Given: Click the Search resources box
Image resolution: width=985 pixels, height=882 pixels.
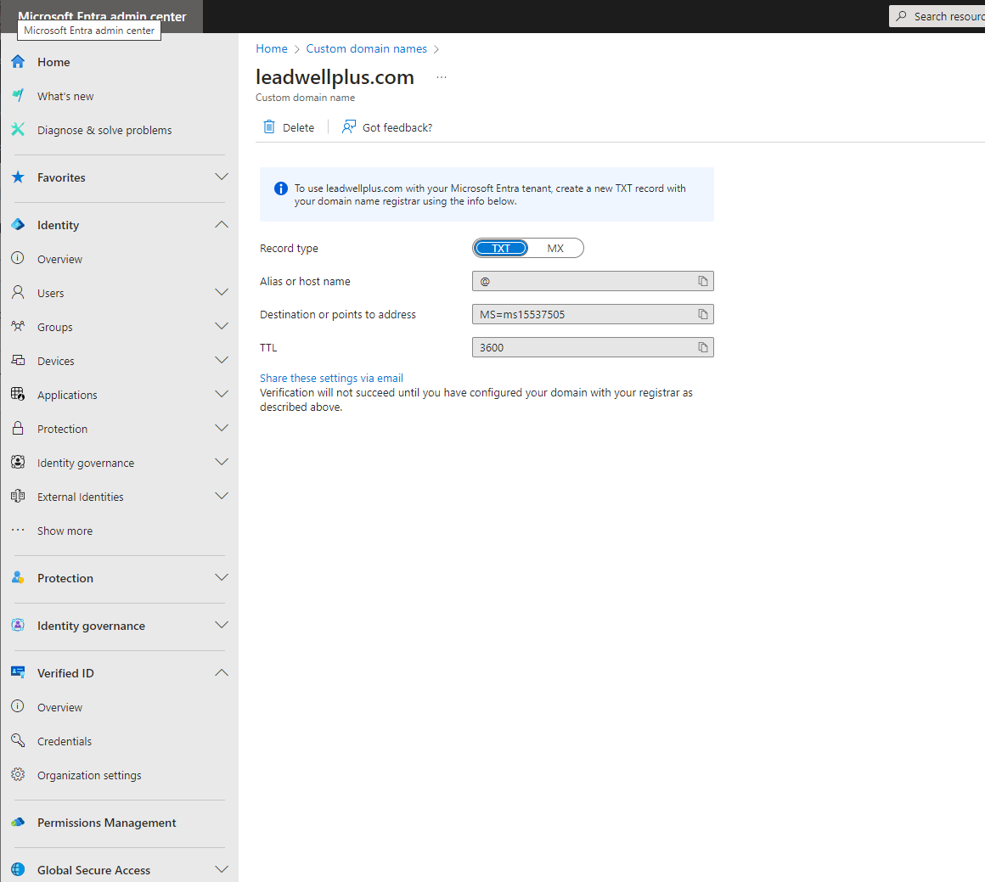Looking at the screenshot, I should point(937,16).
